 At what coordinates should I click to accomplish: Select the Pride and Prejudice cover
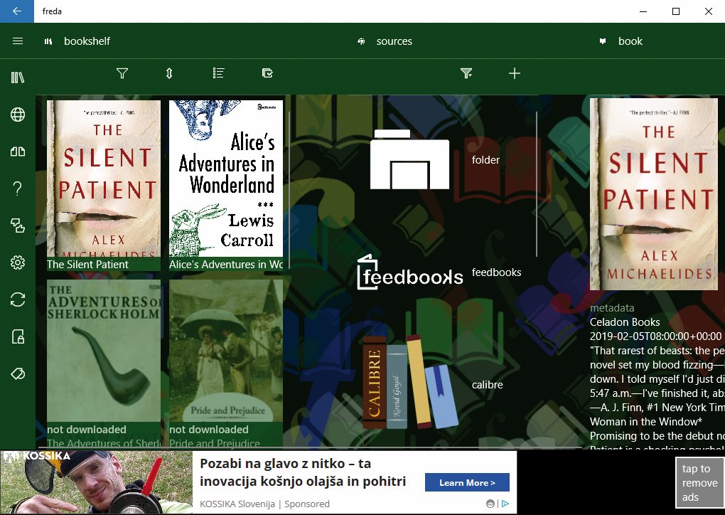click(225, 351)
